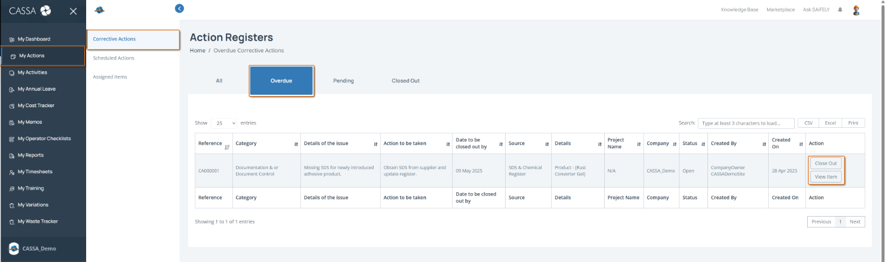Collapse the submenu with the blue arrow button

click(180, 8)
